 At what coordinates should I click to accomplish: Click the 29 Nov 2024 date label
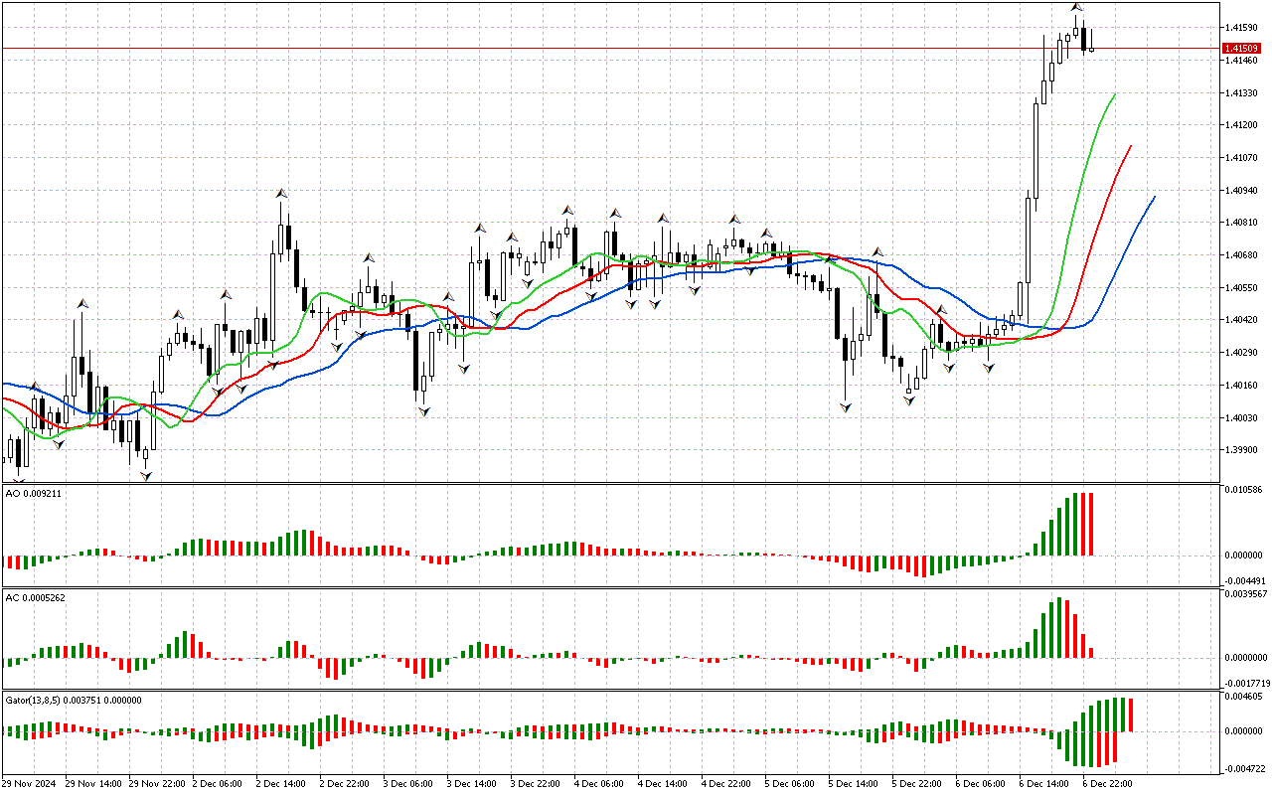tap(31, 783)
